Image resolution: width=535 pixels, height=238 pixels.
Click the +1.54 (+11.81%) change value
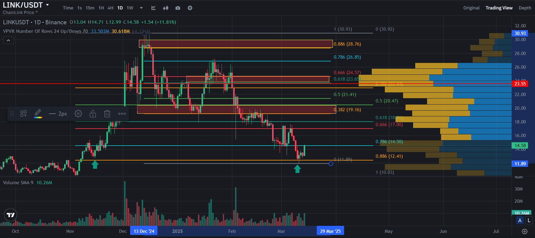point(158,22)
